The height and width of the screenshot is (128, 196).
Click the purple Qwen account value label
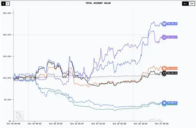click(172, 37)
